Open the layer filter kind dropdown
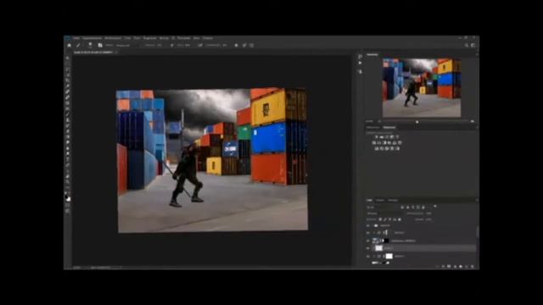Viewport: 543px width, 305px height. [x=383, y=207]
